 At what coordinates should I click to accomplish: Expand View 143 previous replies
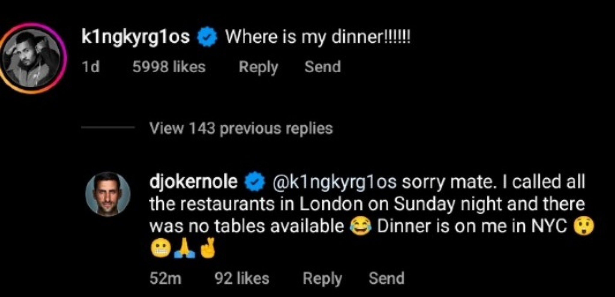coord(241,129)
